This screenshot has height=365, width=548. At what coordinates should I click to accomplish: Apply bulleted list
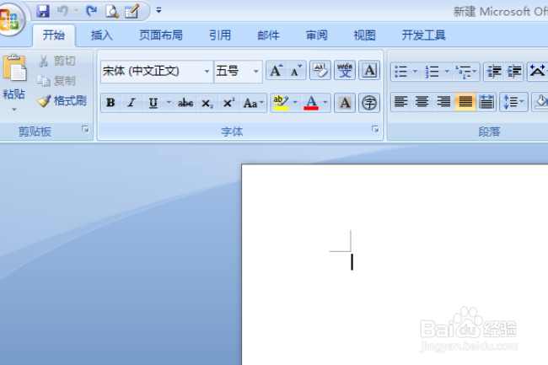(401, 72)
